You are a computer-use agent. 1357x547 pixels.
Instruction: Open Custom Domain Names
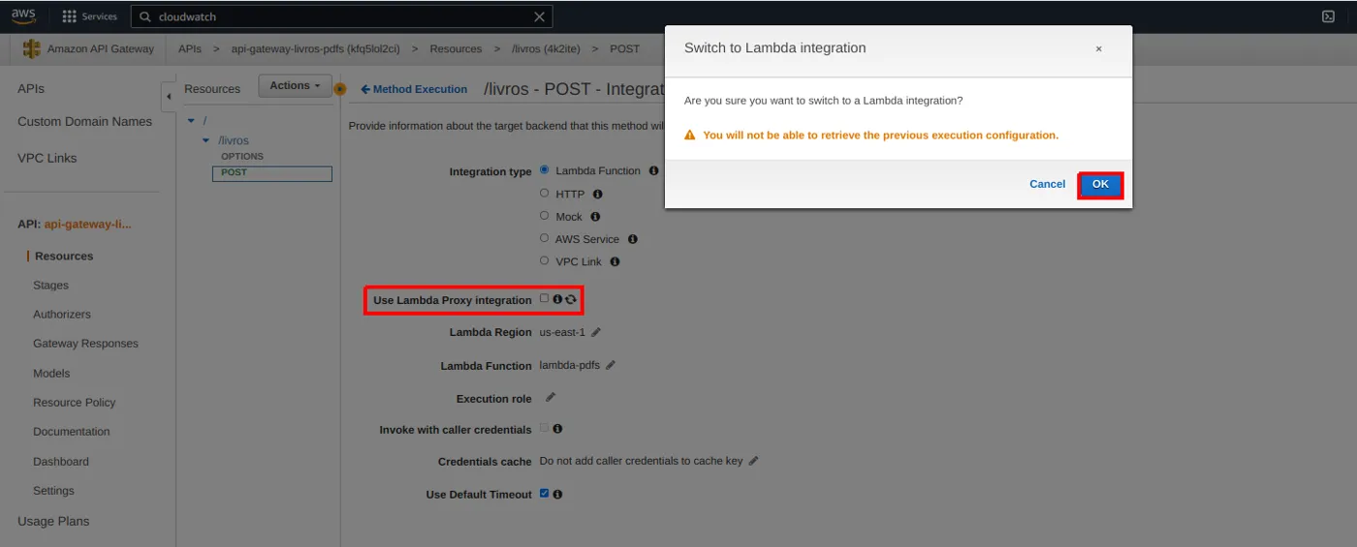pyautogui.click(x=84, y=122)
